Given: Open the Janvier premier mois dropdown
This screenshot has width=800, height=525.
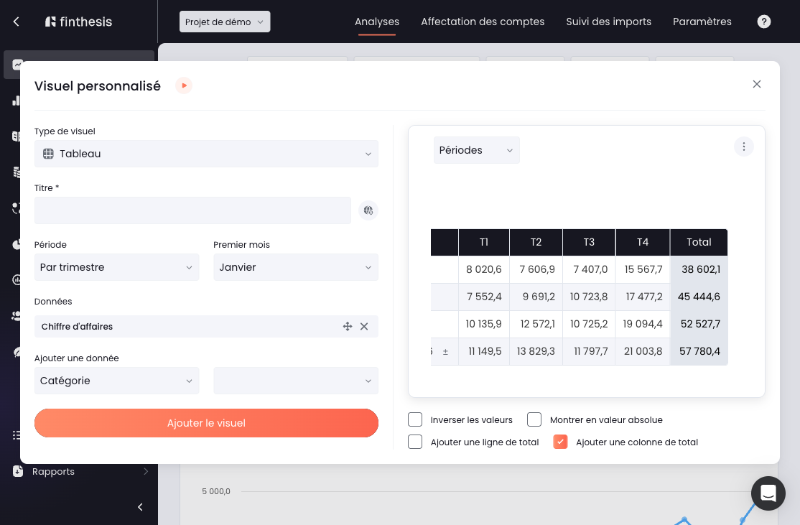Looking at the screenshot, I should (x=295, y=267).
